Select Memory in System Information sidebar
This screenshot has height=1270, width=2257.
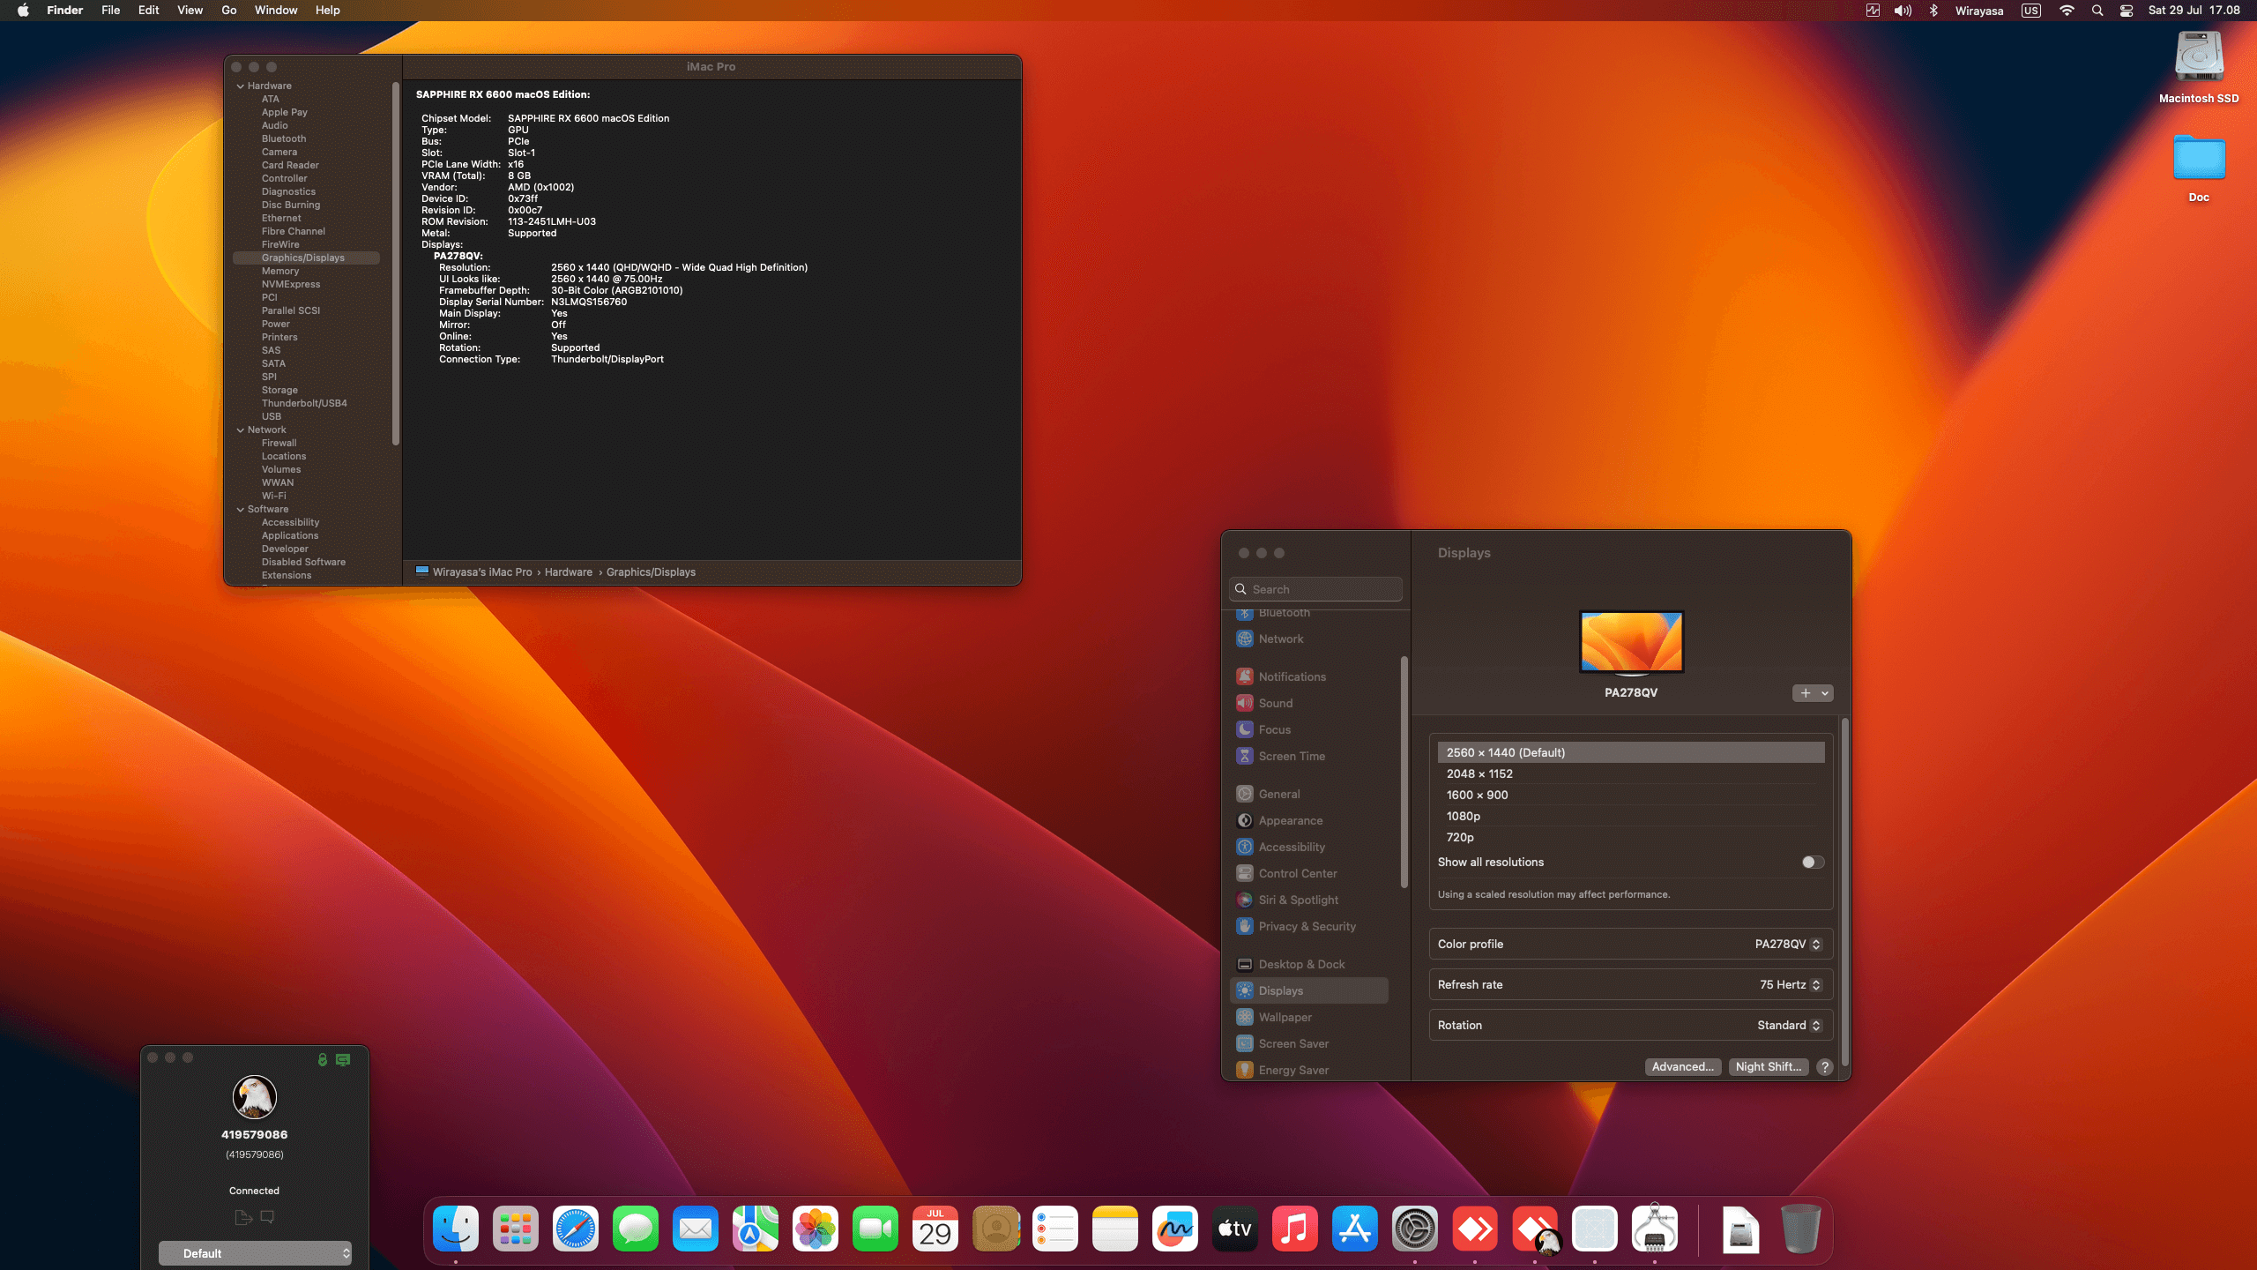tap(306, 271)
